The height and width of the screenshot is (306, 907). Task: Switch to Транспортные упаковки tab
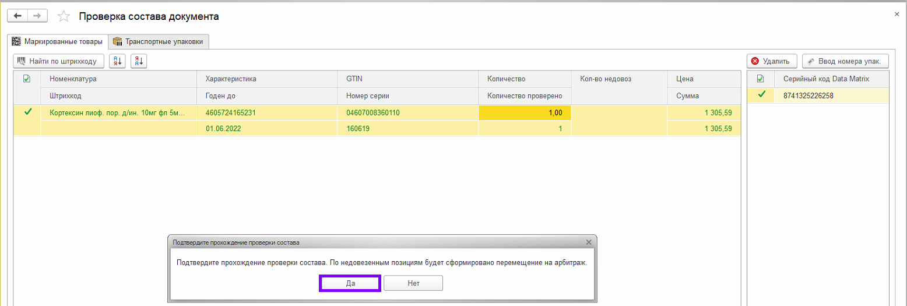click(x=159, y=41)
